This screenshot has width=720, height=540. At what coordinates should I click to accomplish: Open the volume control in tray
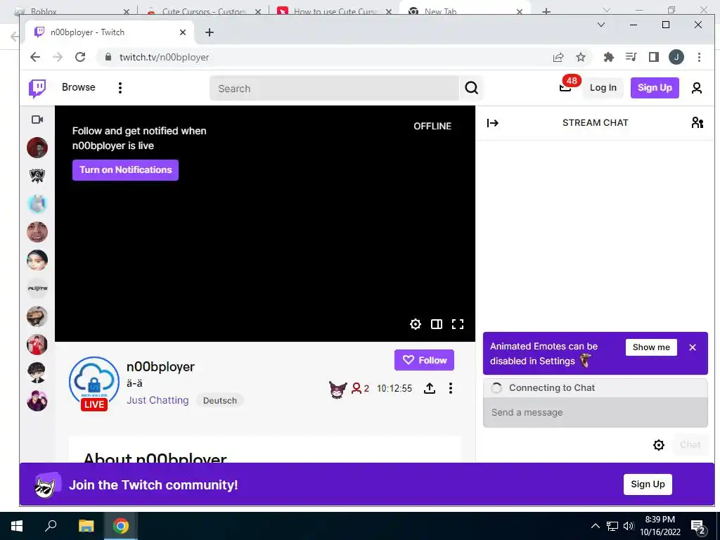[x=629, y=526]
